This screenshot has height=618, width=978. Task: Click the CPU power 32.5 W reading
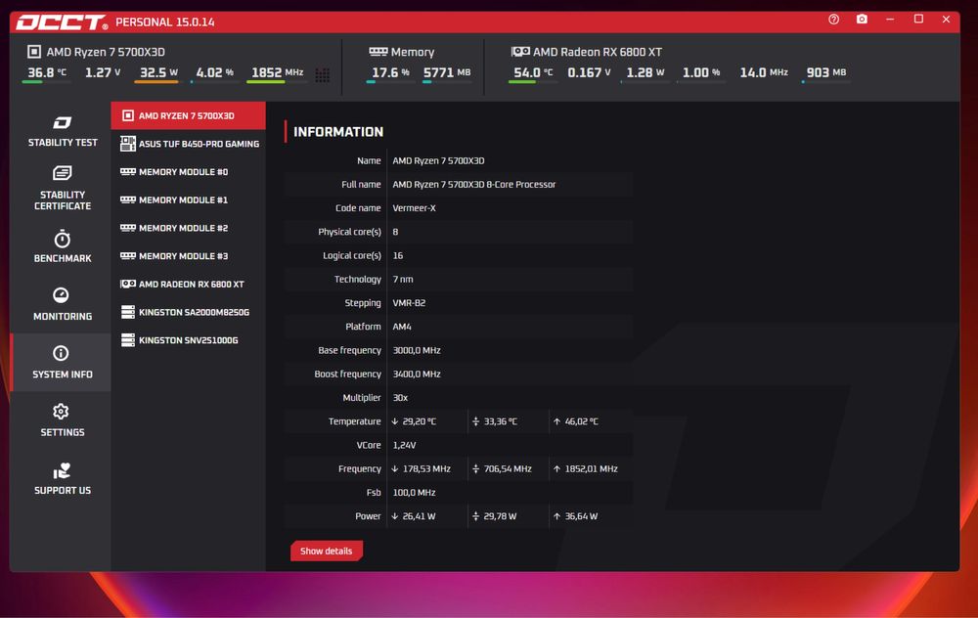158,72
